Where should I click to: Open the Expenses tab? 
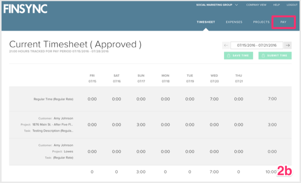pos(234,22)
